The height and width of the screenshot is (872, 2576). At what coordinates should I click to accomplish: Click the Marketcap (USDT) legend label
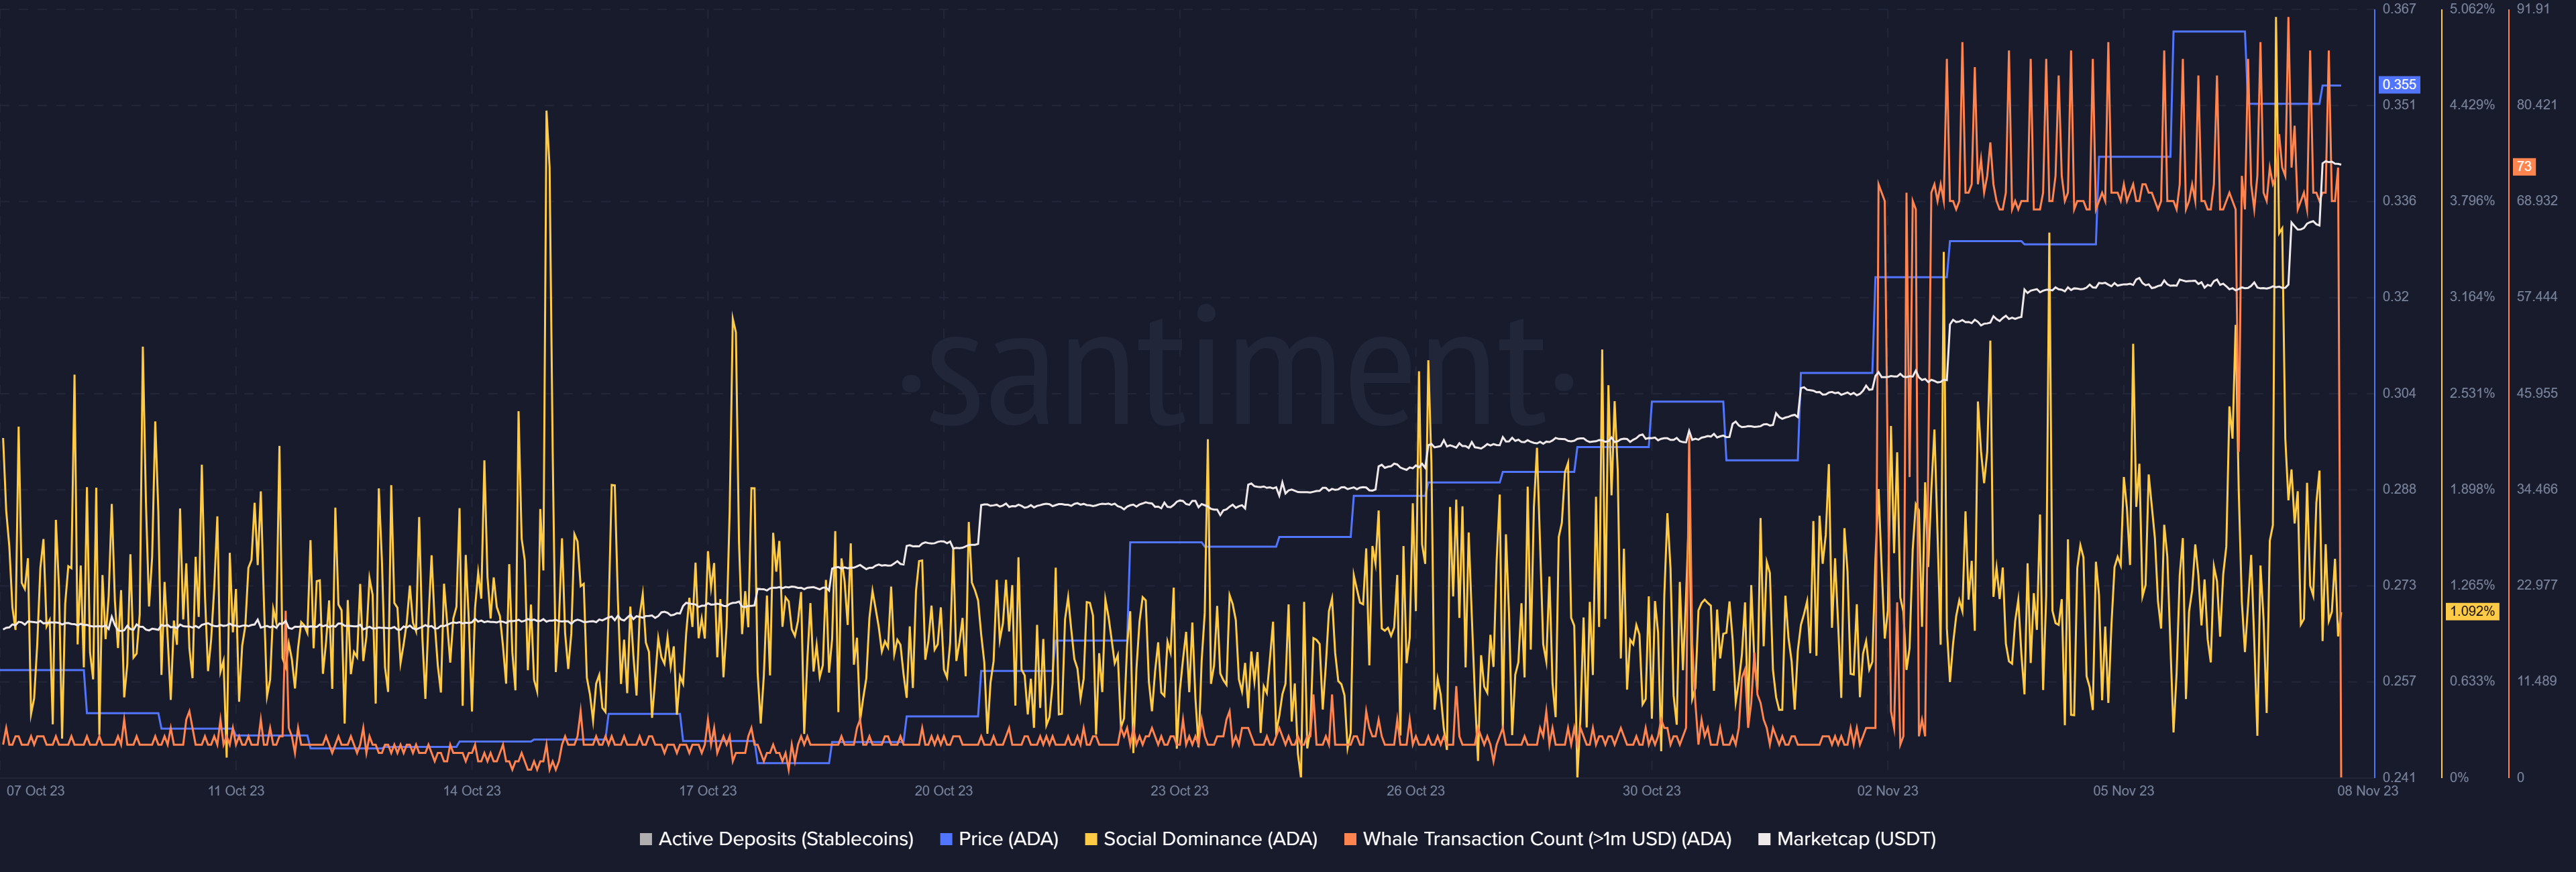[1856, 839]
